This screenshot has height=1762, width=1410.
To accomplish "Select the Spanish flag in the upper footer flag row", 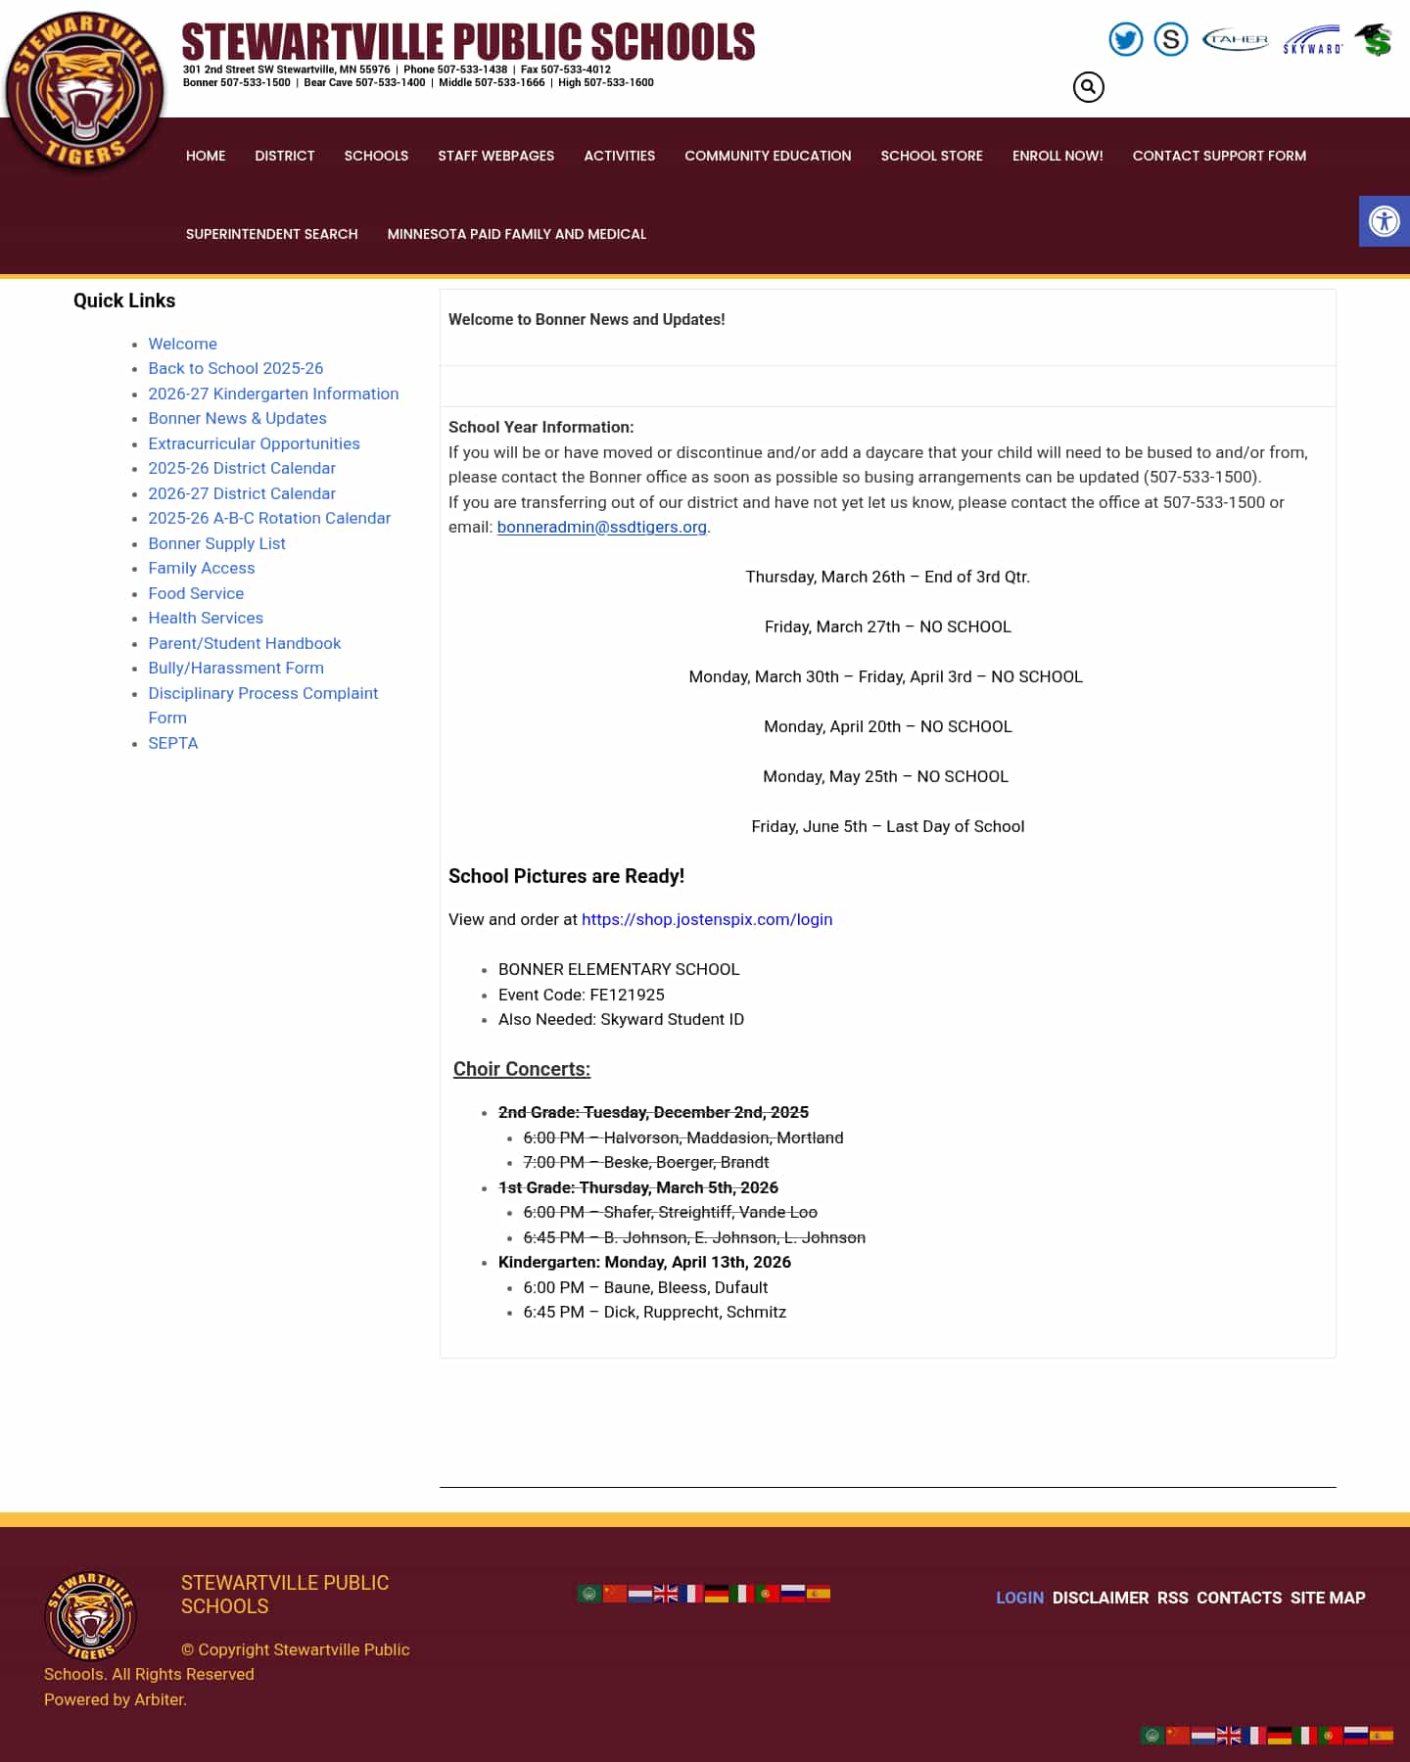I will point(819,1594).
